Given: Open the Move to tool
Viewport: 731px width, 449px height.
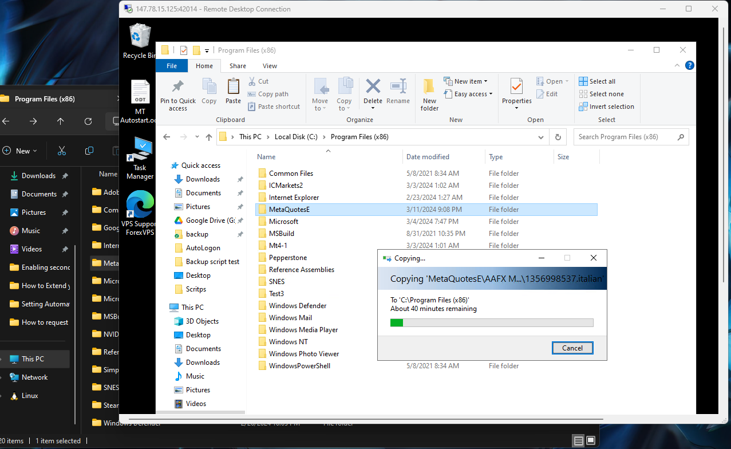Looking at the screenshot, I should (x=320, y=93).
